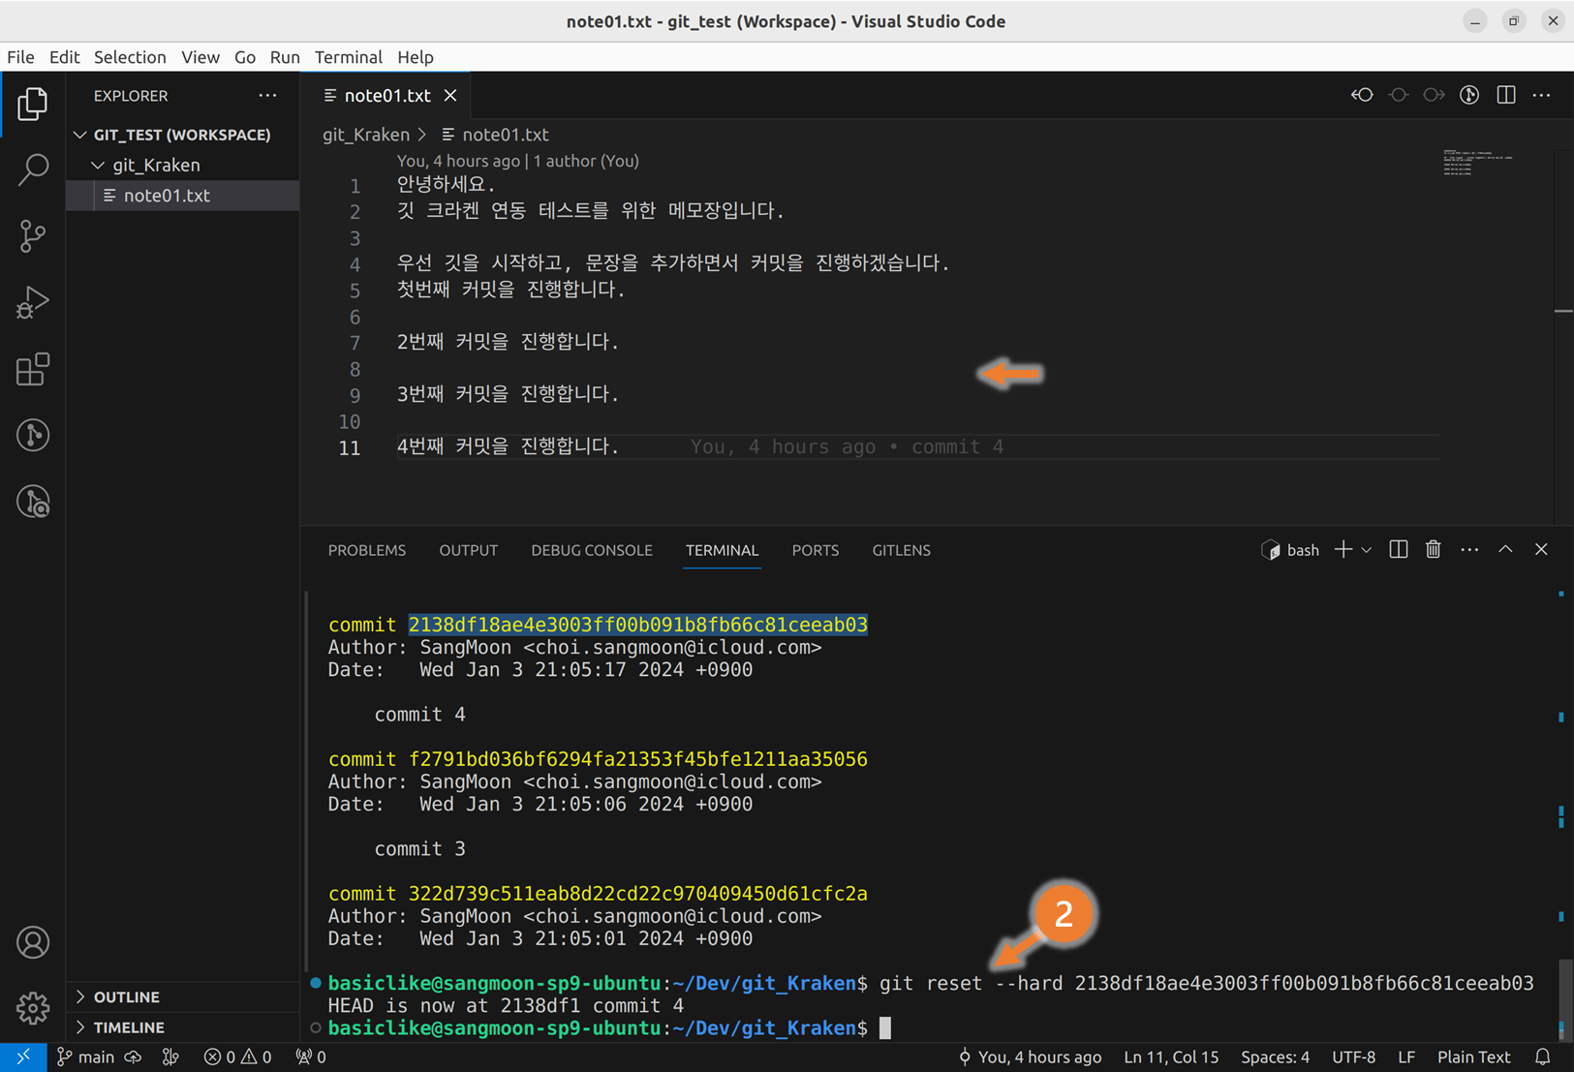The width and height of the screenshot is (1574, 1072).
Task: Expand the TIMELINE section
Action: pos(183,1027)
